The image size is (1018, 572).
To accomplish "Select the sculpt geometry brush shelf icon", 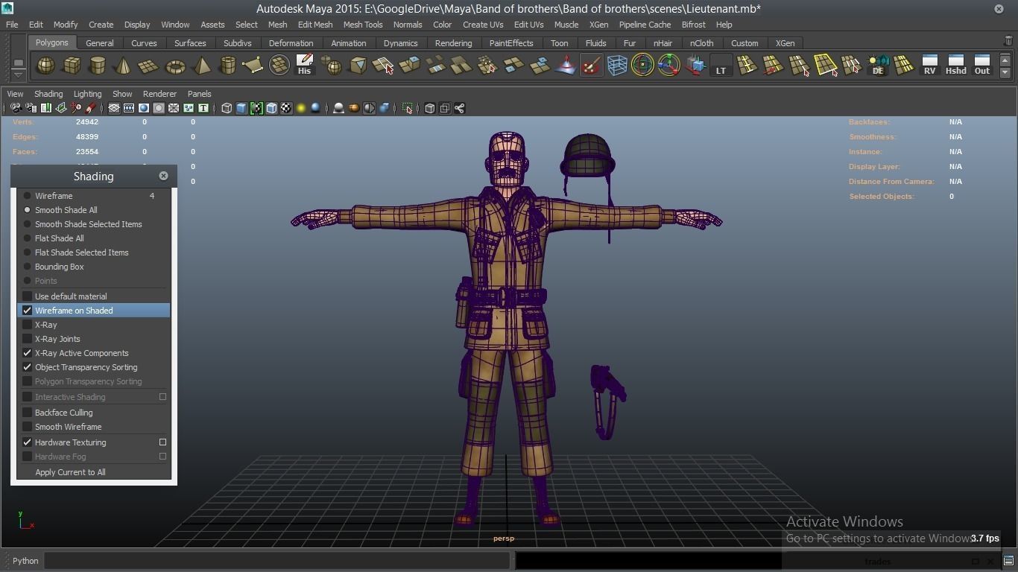I will 591,66.
